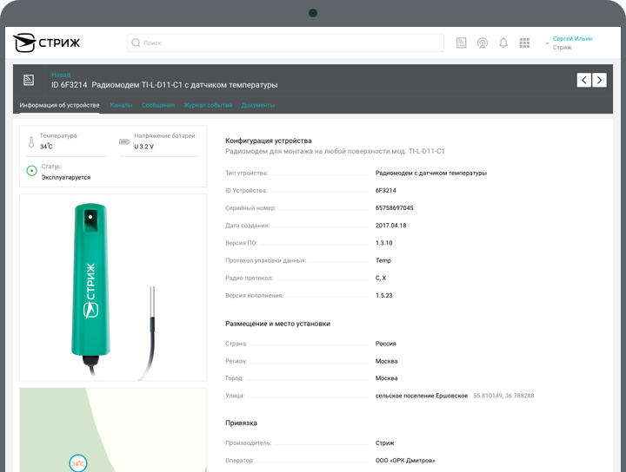Switch to the Сообщения tab
Viewport: 626px width, 472px height.
(x=158, y=105)
